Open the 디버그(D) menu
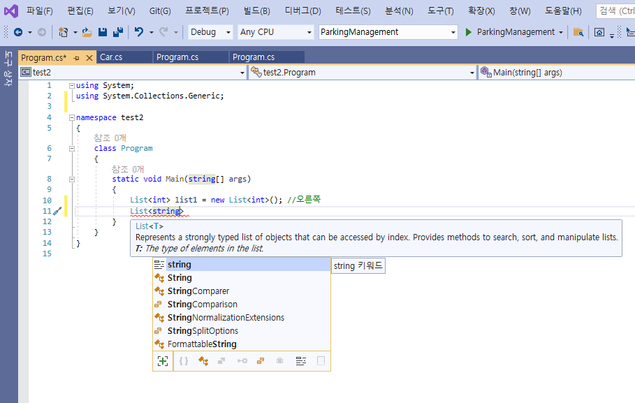 tap(303, 11)
